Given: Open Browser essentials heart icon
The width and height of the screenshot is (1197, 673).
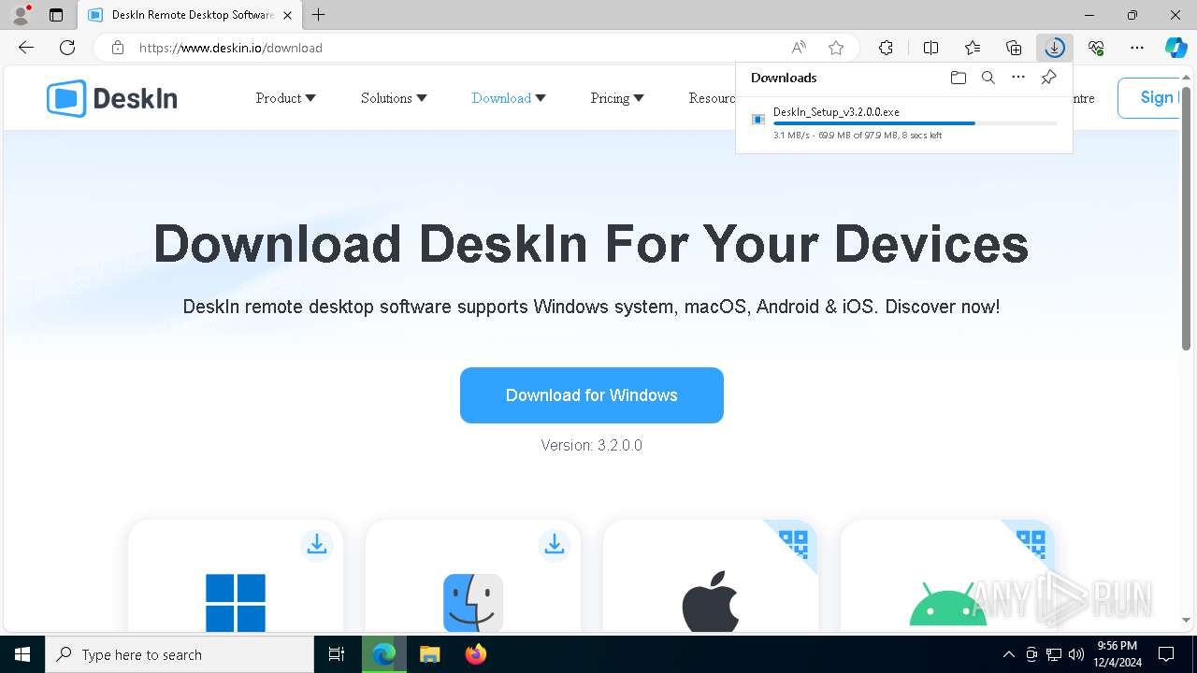Looking at the screenshot, I should click(x=1096, y=48).
